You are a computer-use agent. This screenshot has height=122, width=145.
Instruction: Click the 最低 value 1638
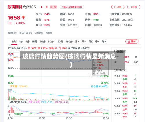46,25
